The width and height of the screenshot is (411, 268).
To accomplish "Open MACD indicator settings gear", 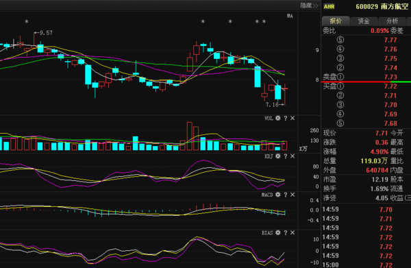I will pos(278,195).
